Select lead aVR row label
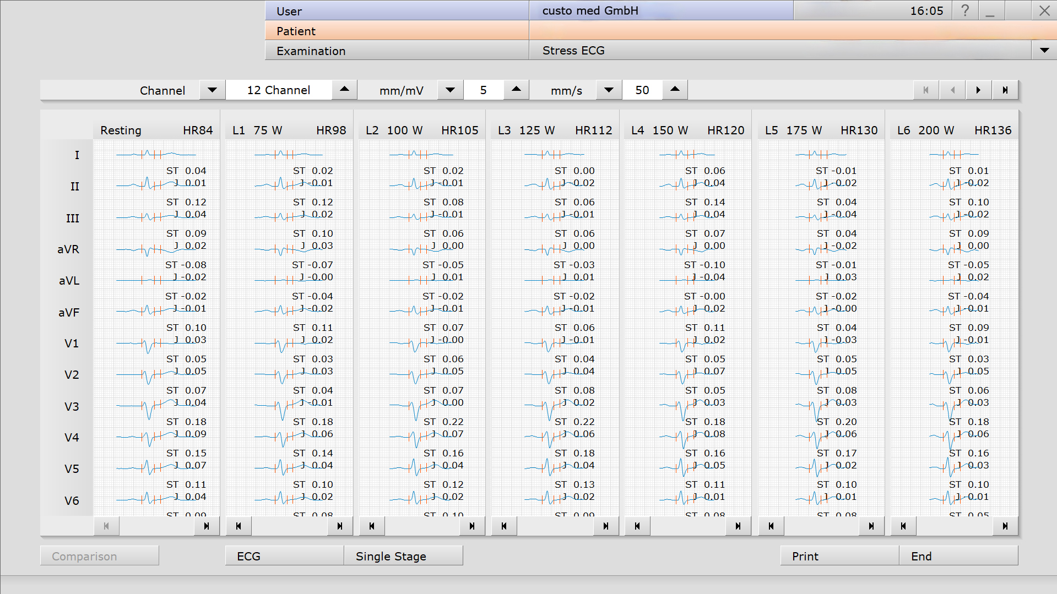The image size is (1057, 594). (x=68, y=249)
